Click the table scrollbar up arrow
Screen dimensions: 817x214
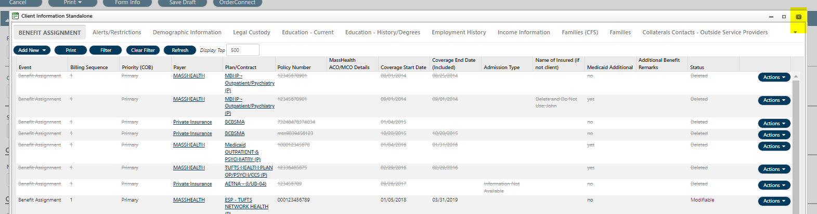point(796,76)
